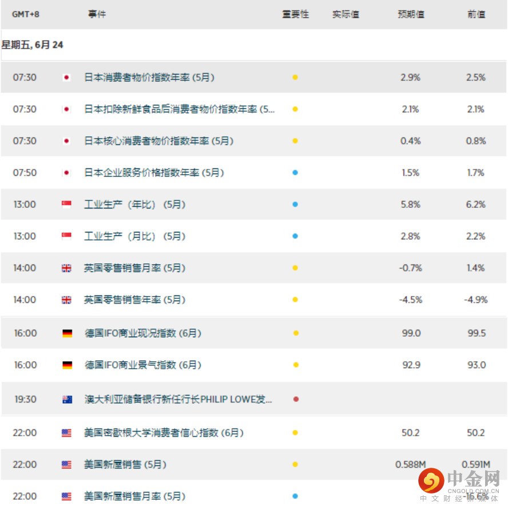Click the 预期值 column header

point(411,14)
